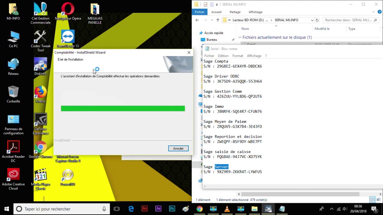Open Notepad Fichier menu
The image size is (383, 215).
209,56
